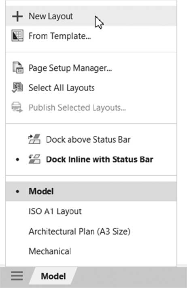
Task: Click the Dock Inline with Status Bar icon
Action: pos(34,159)
